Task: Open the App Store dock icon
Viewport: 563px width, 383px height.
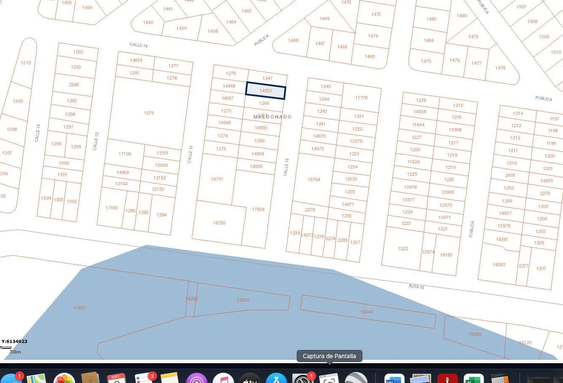Action: (277, 379)
